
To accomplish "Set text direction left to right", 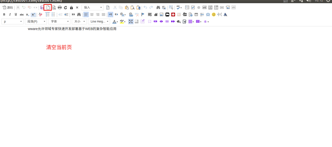I will coord(111,15).
